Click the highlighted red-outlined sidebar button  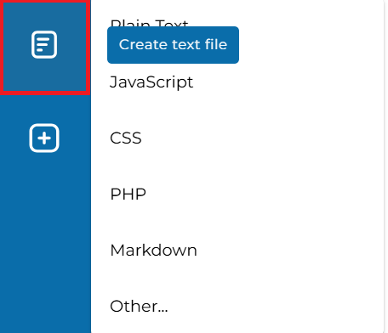[x=45, y=47]
